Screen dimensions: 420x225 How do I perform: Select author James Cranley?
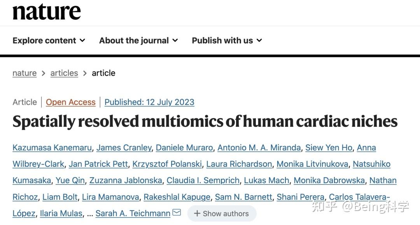(124, 147)
